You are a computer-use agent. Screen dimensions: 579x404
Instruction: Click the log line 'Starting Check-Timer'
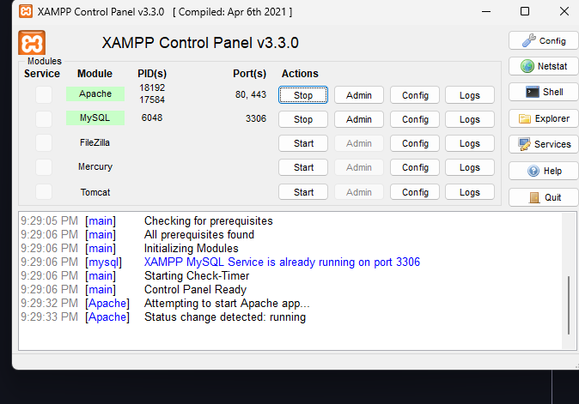(x=197, y=275)
